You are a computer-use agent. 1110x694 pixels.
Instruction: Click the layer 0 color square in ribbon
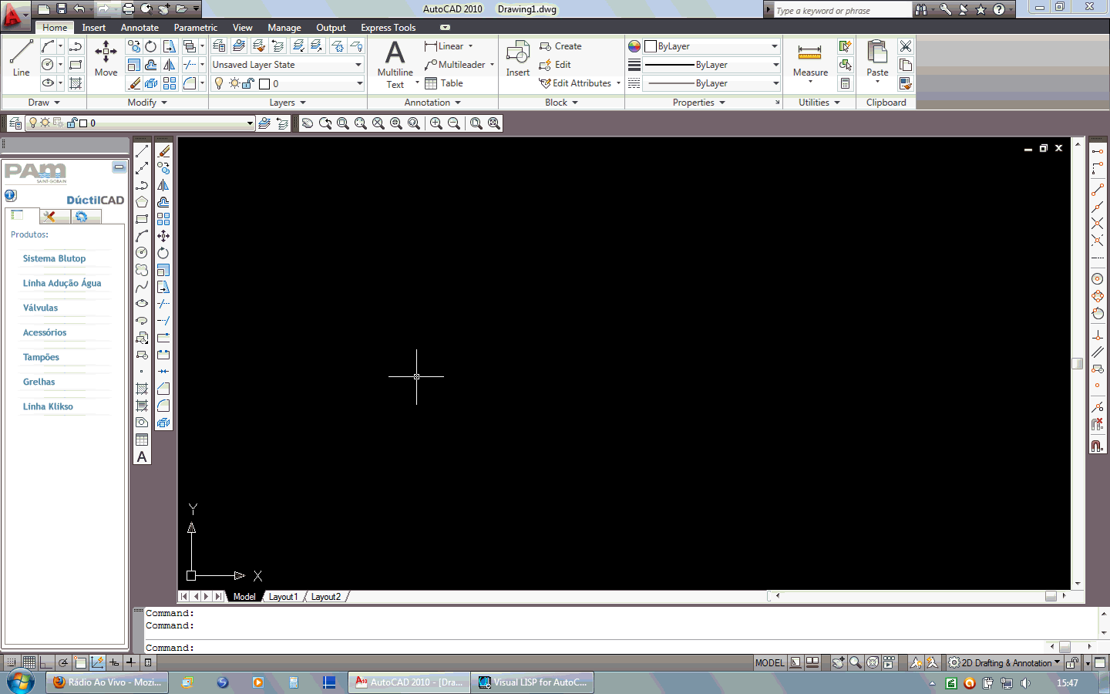264,83
